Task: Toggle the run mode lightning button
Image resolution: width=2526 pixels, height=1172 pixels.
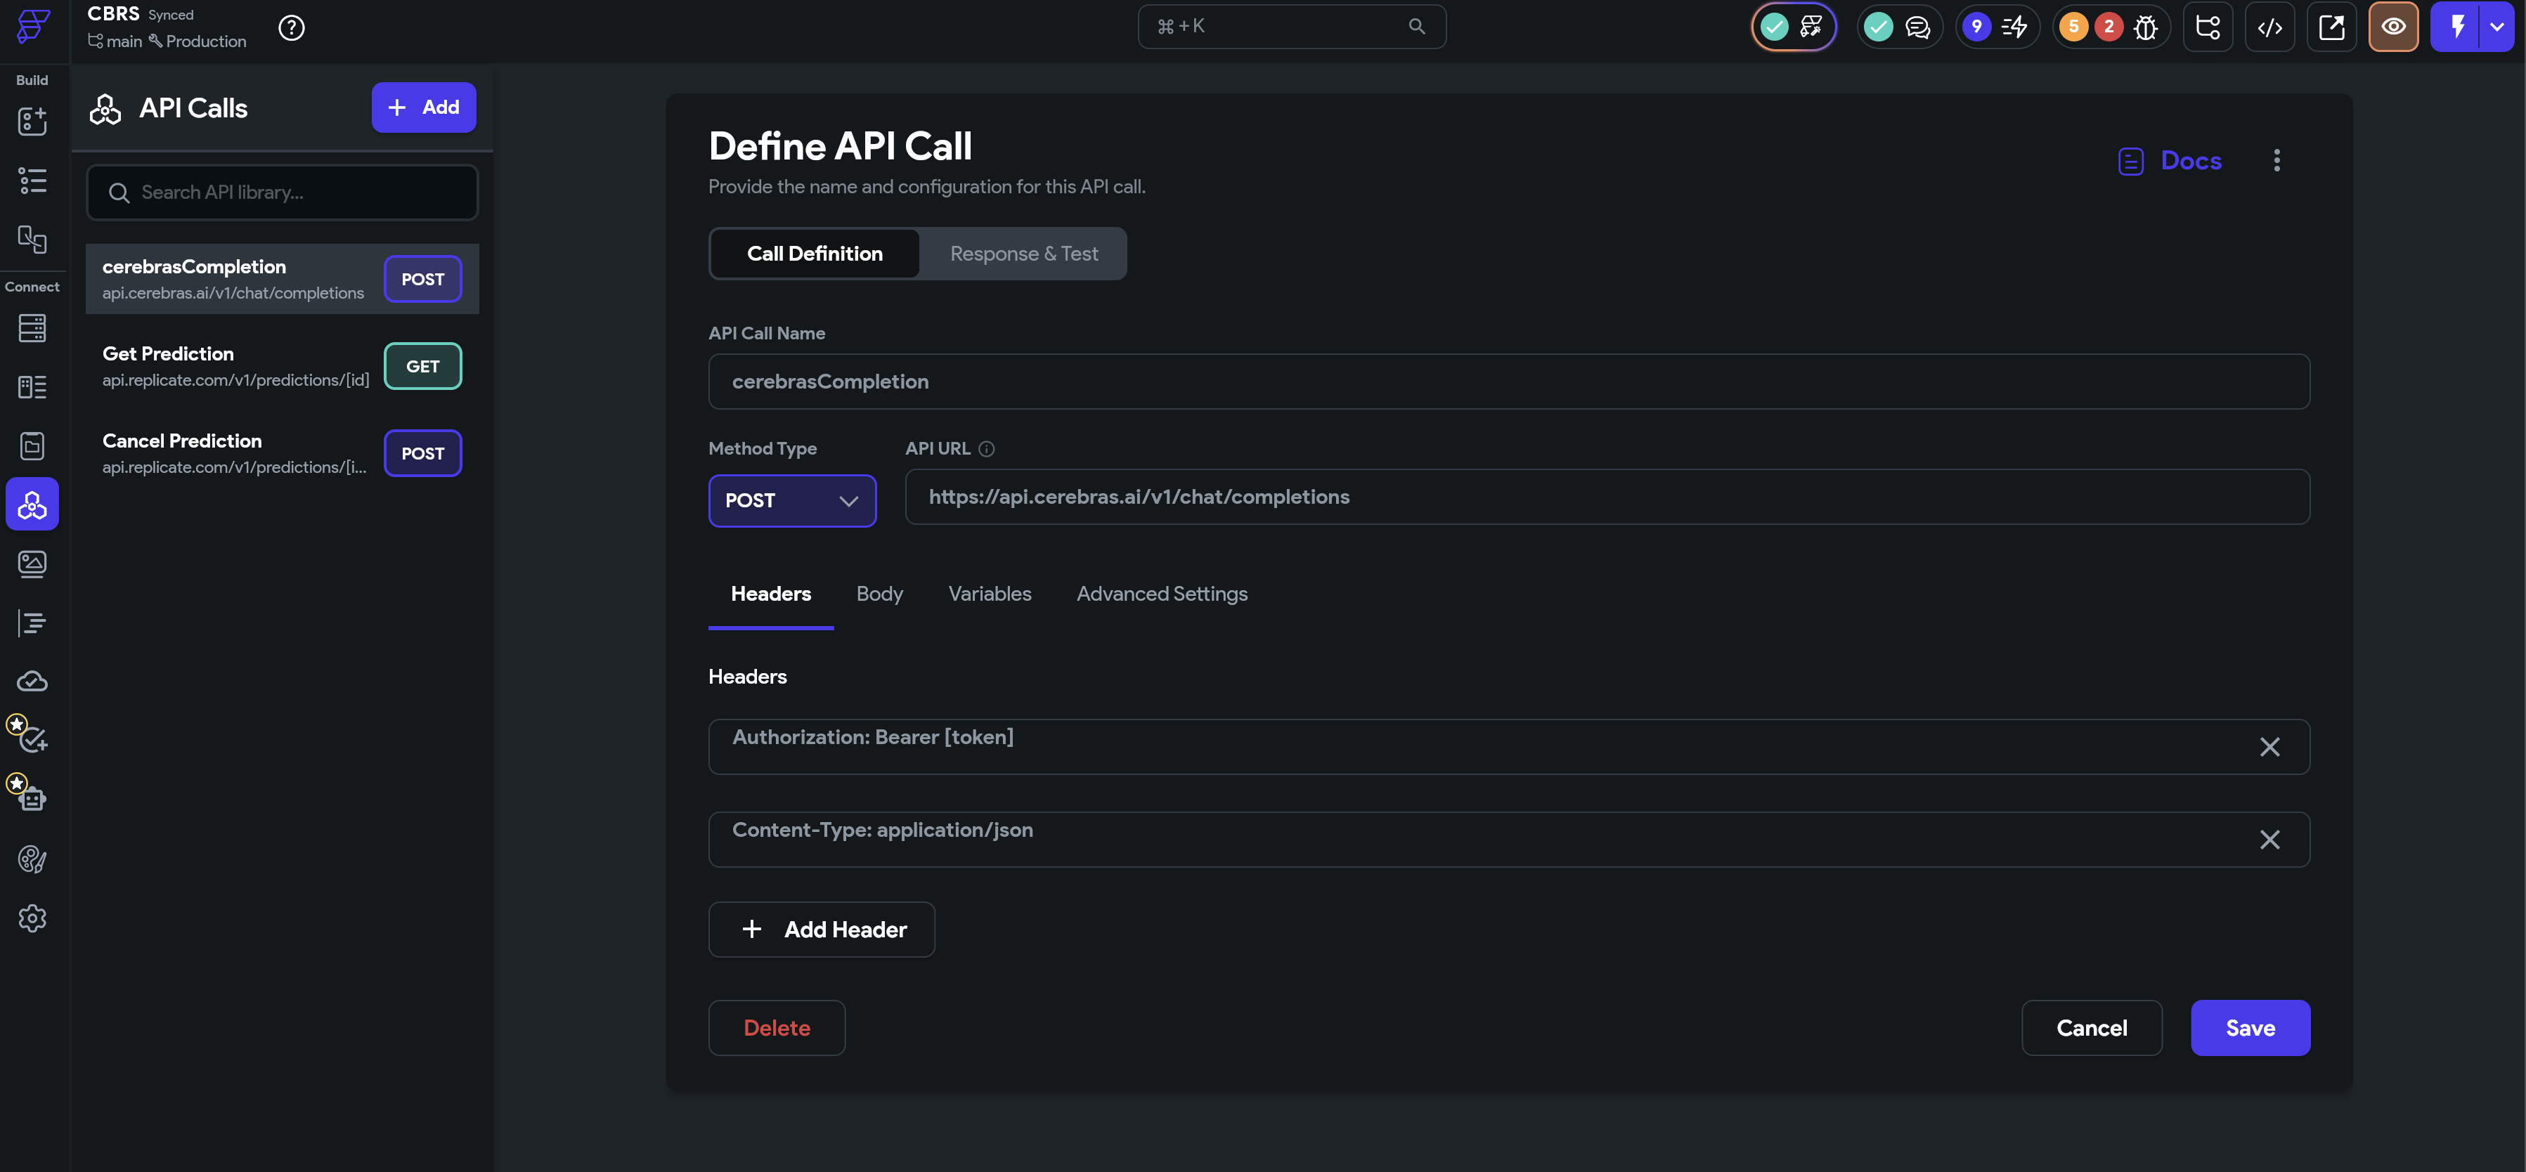Action: 2459,27
